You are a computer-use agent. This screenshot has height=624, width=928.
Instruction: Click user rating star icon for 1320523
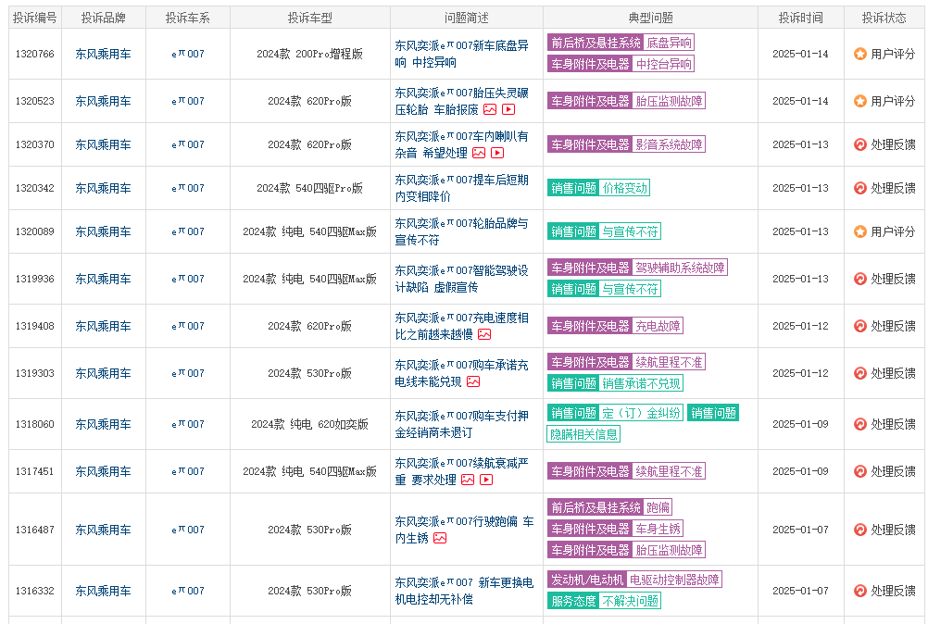(860, 101)
